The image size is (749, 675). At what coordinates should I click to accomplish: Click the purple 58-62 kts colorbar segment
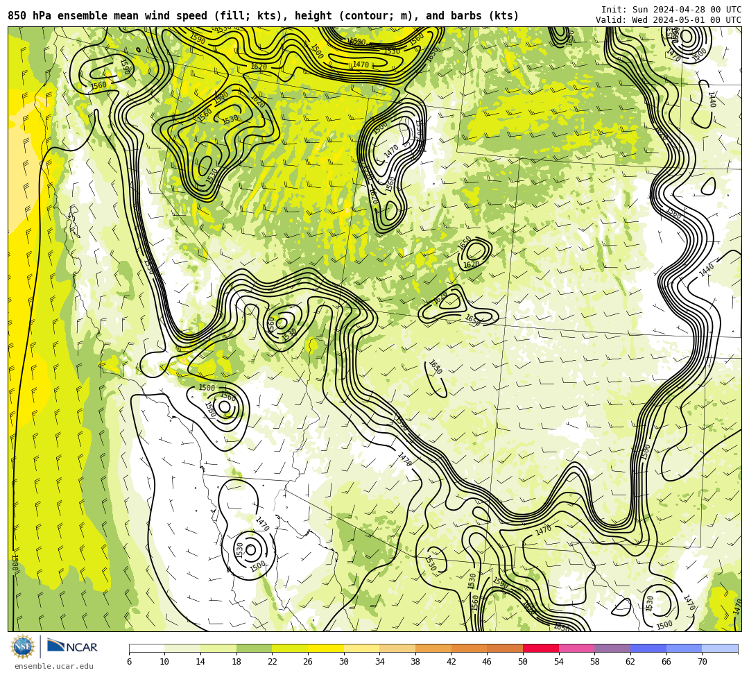612,648
